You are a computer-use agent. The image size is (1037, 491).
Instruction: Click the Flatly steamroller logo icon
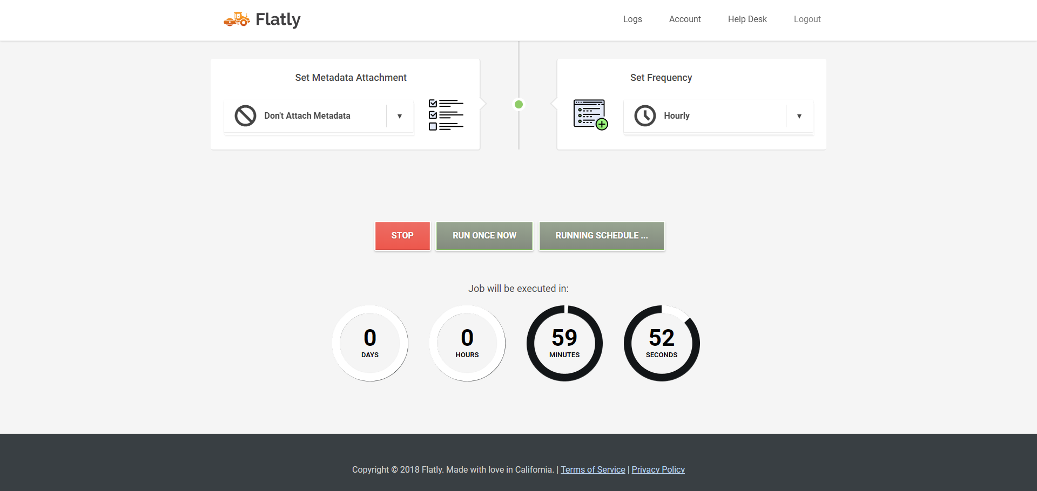coord(237,19)
